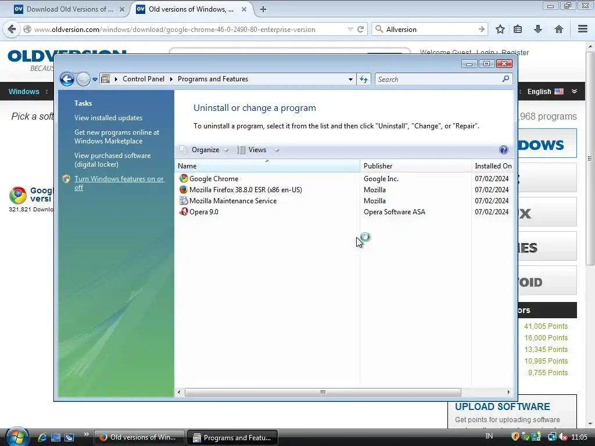
Task: Open View purchased software digital locker
Action: point(112,160)
